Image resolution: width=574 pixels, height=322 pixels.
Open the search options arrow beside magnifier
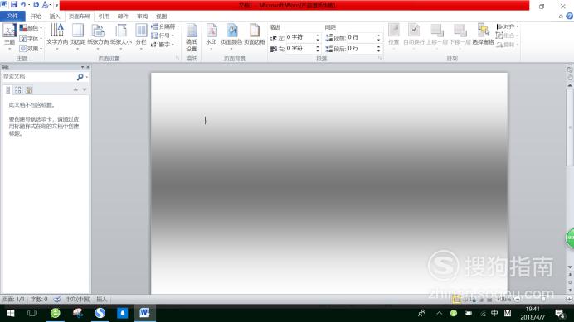point(86,77)
